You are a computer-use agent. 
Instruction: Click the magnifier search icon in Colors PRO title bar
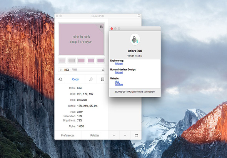139,16
